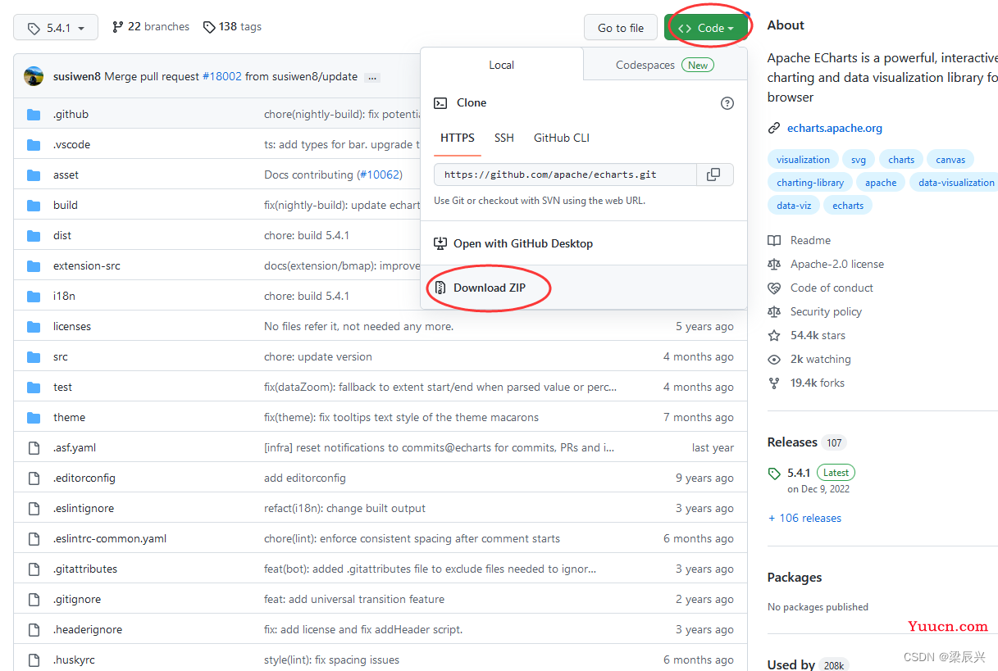Open the 'add editorconfig' commit message
This screenshot has height=671, width=998.
(305, 478)
